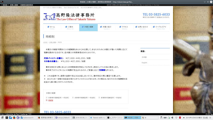
Task: Click the その他の弁護士 rate label
Action: coord(51,61)
